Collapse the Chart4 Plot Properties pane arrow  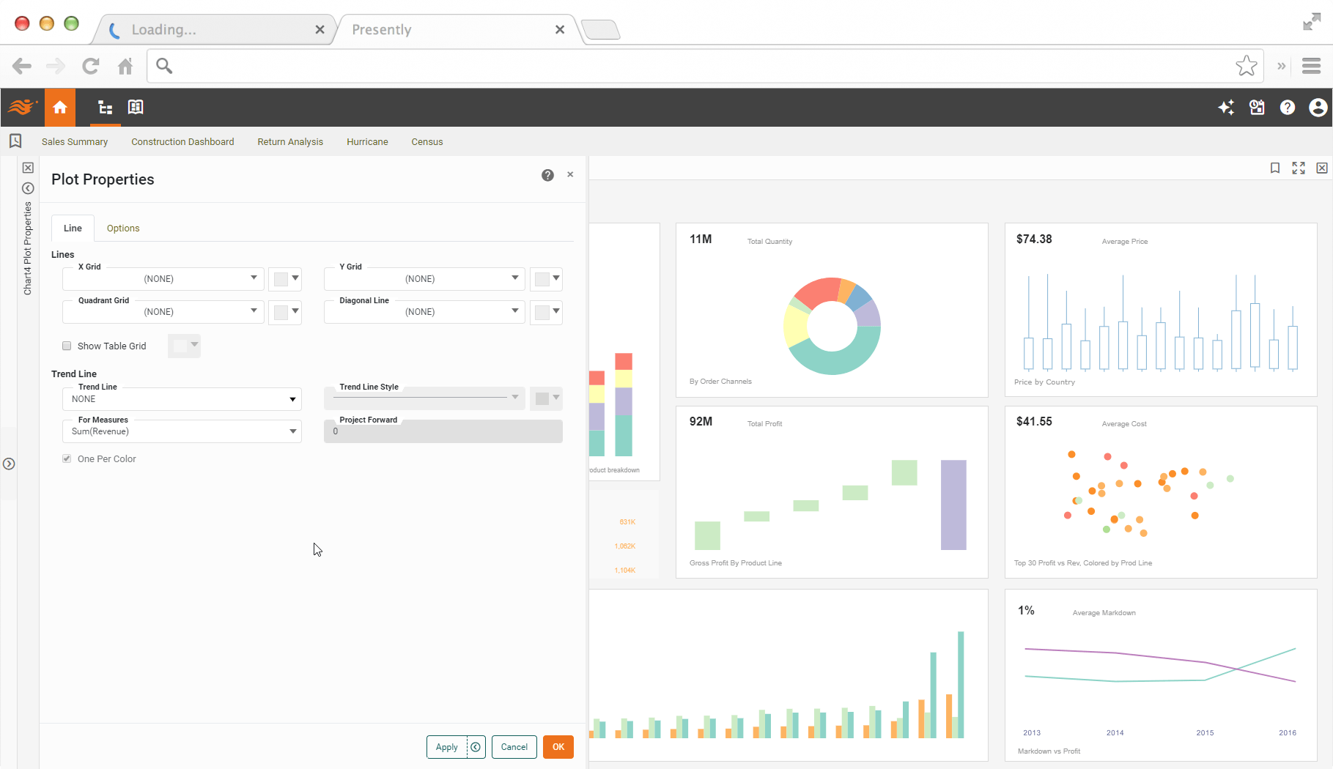(x=28, y=188)
